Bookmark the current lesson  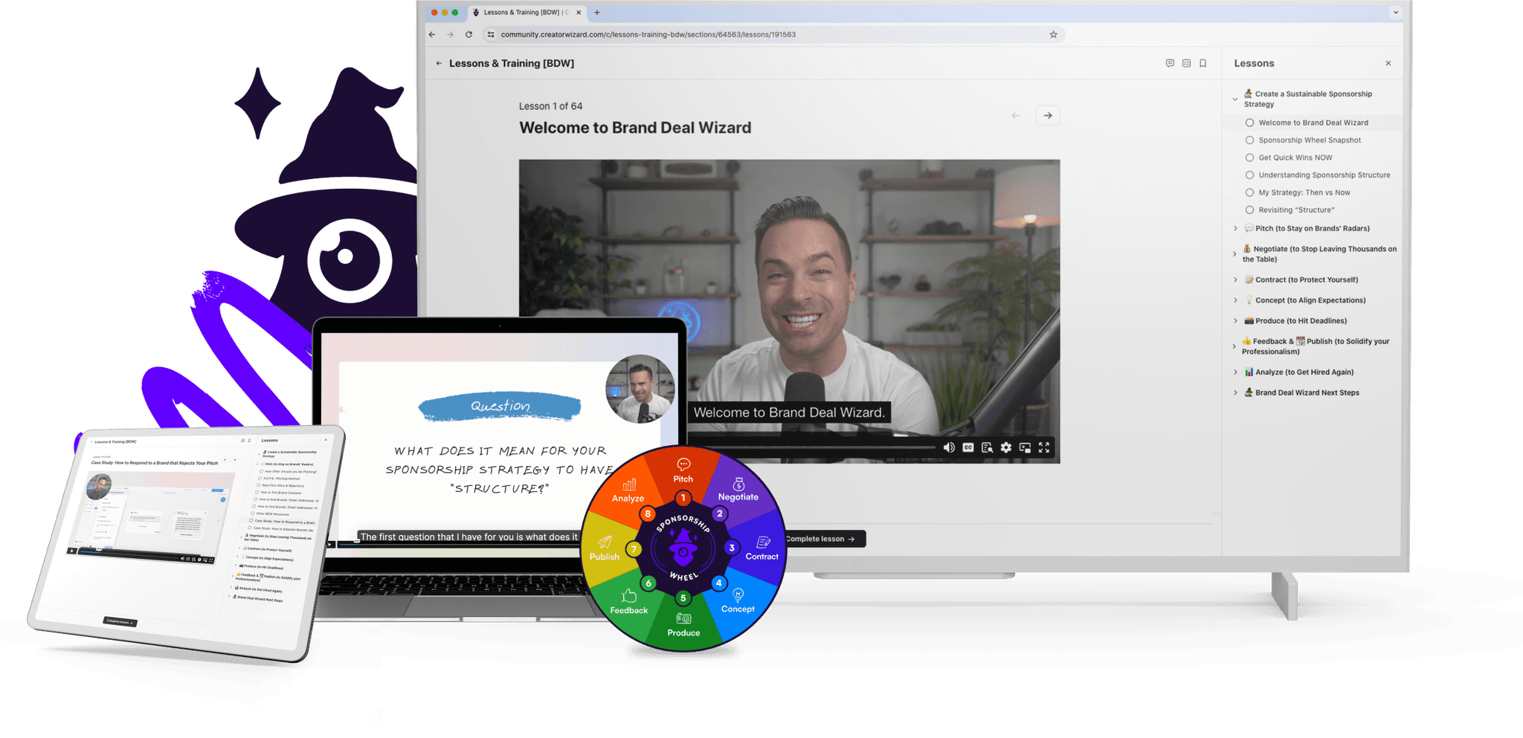click(x=1203, y=63)
